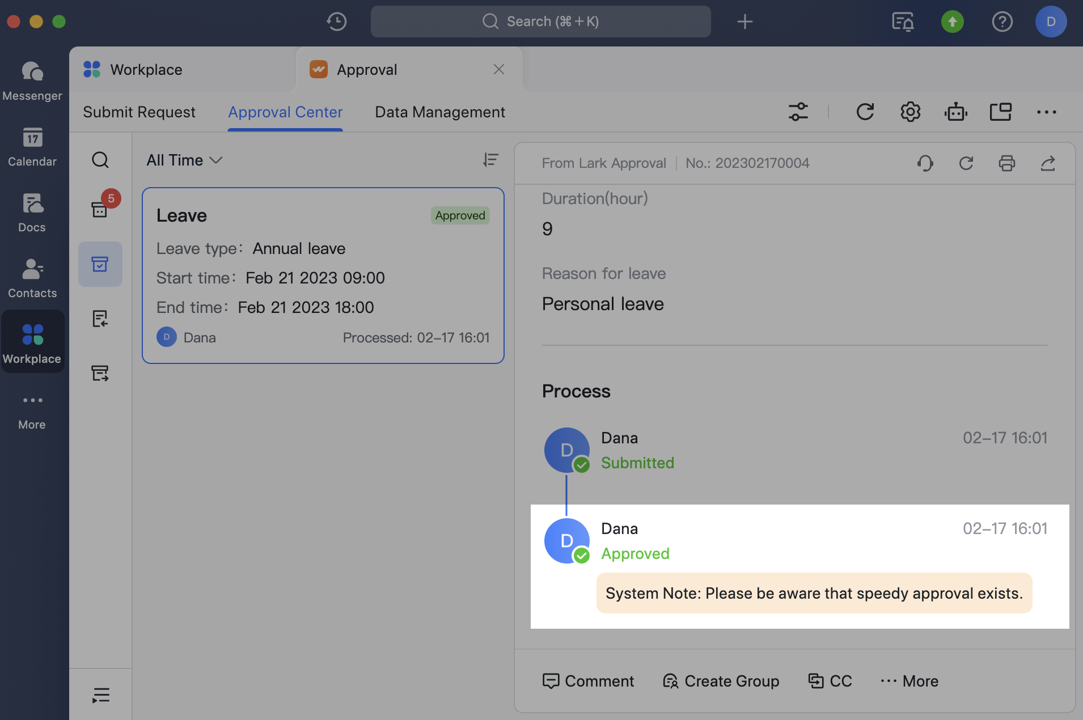Select the approved Leave request card
This screenshot has height=720, width=1083.
pos(323,275)
